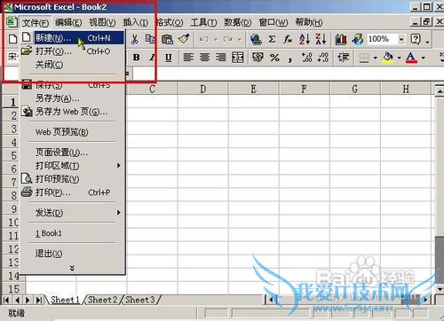Choose Open from the File menu

[x=72, y=51]
